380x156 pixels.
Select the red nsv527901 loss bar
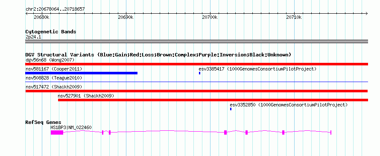click(x=213, y=100)
